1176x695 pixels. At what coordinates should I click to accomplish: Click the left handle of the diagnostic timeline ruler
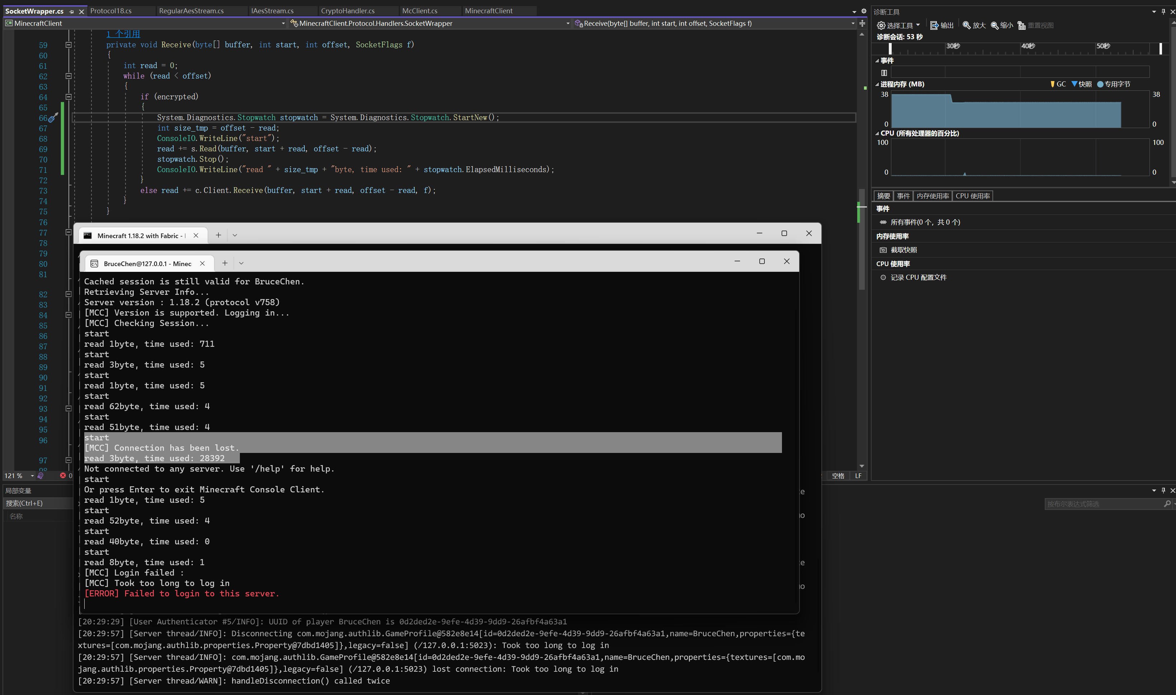[x=890, y=48]
